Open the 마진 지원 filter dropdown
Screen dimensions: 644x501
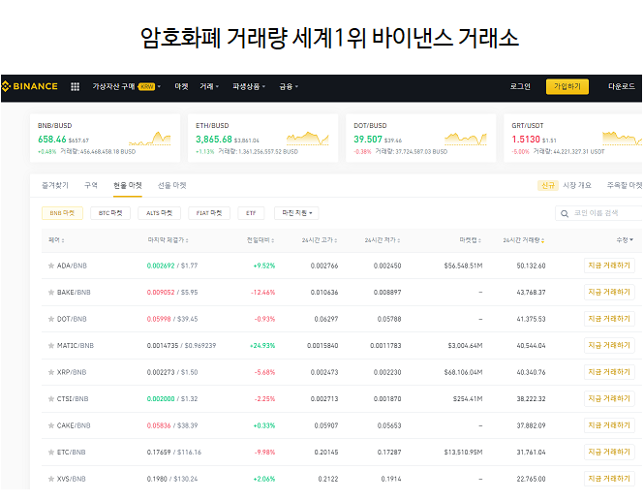point(296,213)
